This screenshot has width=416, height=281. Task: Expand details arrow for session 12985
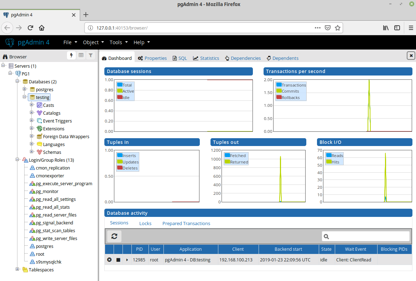(x=127, y=260)
